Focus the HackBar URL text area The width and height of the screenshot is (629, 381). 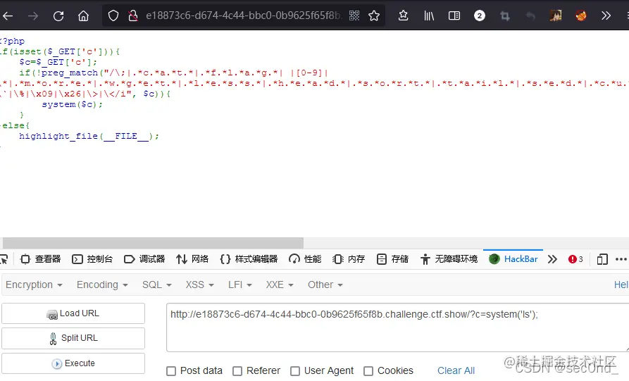tap(397, 327)
